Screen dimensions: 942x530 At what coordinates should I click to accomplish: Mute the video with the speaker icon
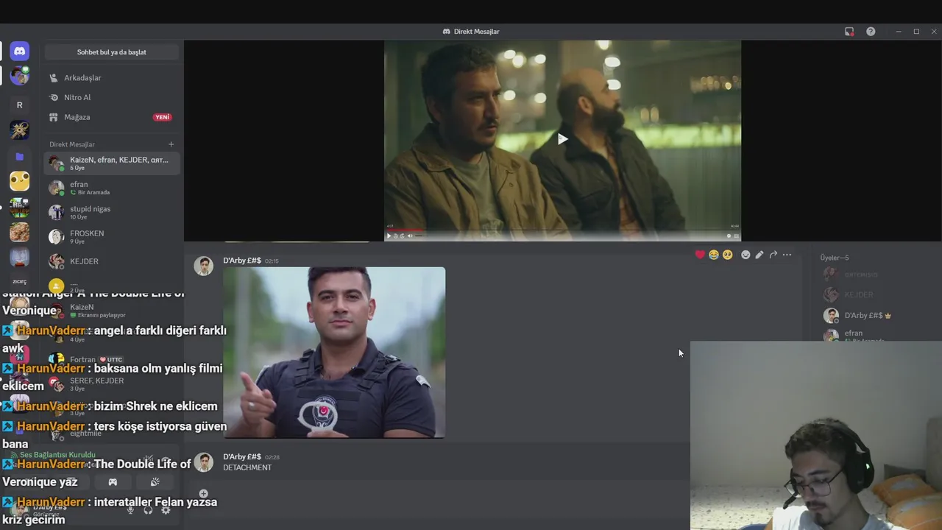point(410,236)
